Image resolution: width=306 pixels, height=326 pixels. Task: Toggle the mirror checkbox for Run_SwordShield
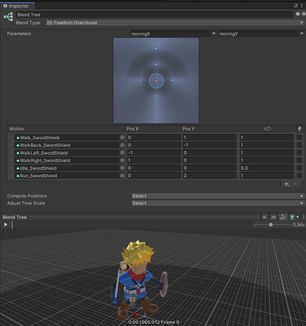click(299, 175)
